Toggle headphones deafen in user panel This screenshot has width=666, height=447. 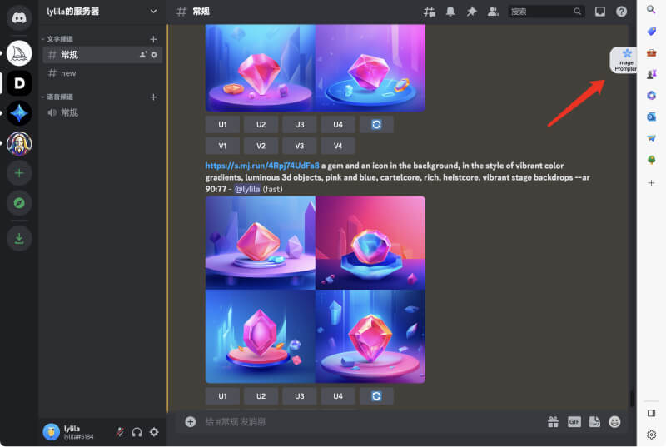point(137,432)
